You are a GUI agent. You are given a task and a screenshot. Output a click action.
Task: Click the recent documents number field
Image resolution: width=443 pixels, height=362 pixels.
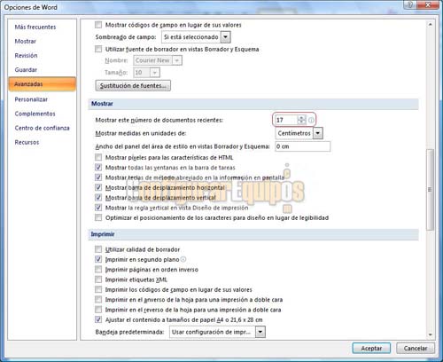point(286,120)
